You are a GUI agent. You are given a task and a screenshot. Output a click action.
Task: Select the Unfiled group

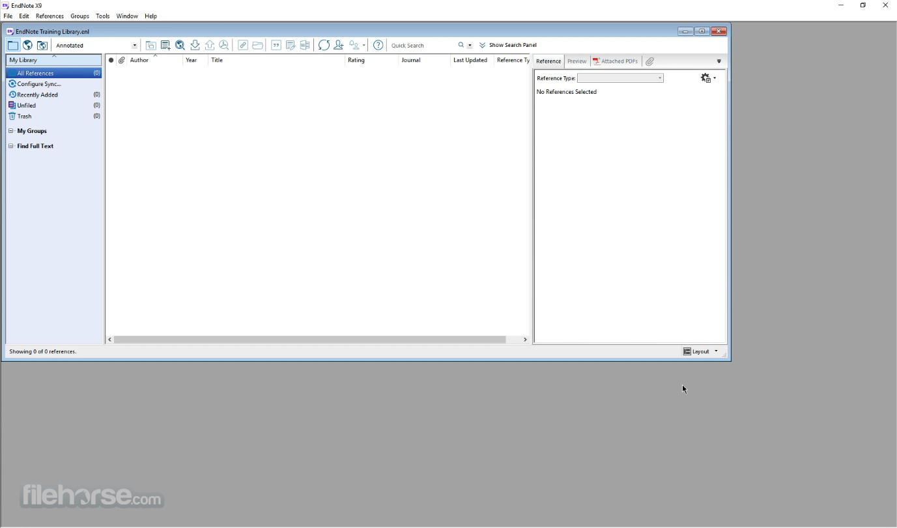tap(54, 105)
